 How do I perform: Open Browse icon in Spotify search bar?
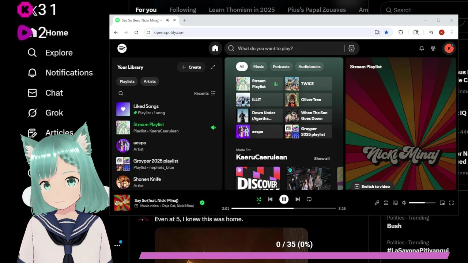pyautogui.click(x=351, y=48)
